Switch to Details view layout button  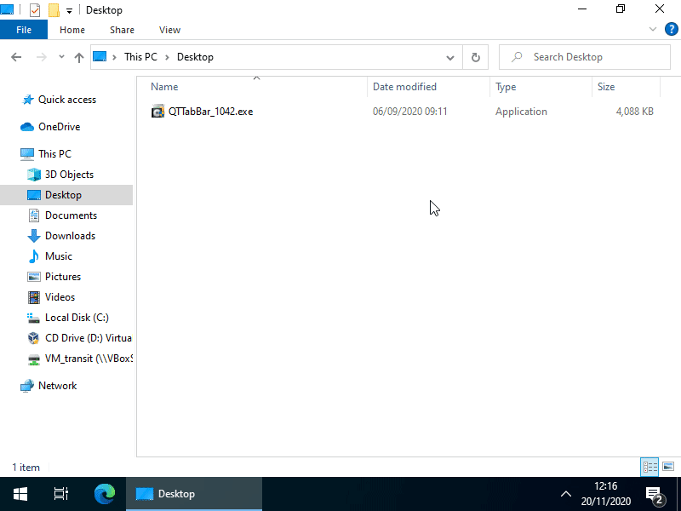pyautogui.click(x=650, y=467)
